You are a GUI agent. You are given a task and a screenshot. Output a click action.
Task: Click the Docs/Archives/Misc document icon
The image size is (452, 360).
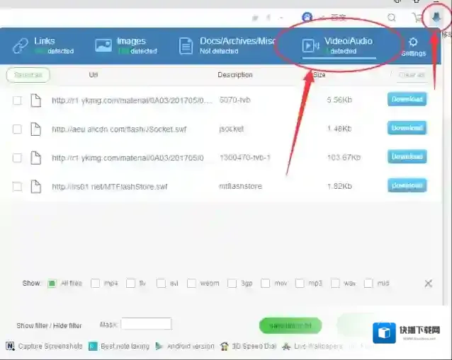[x=186, y=47]
